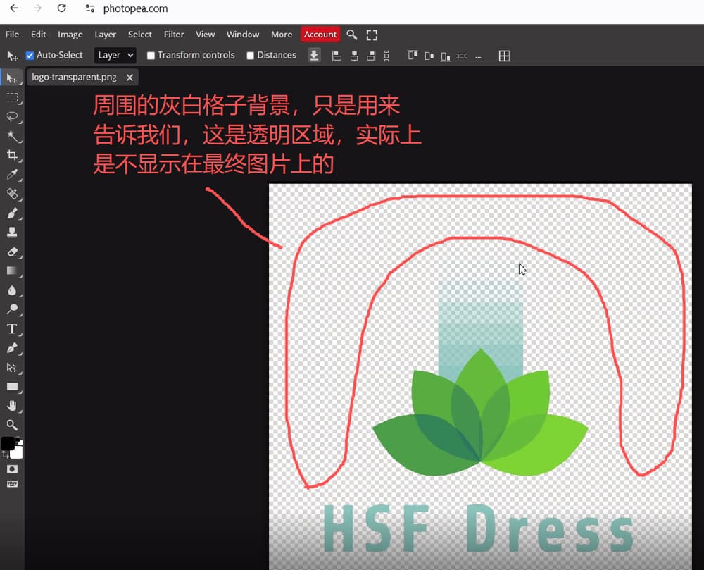The width and height of the screenshot is (704, 570).
Task: Toggle the grid layout icon
Action: coord(504,56)
